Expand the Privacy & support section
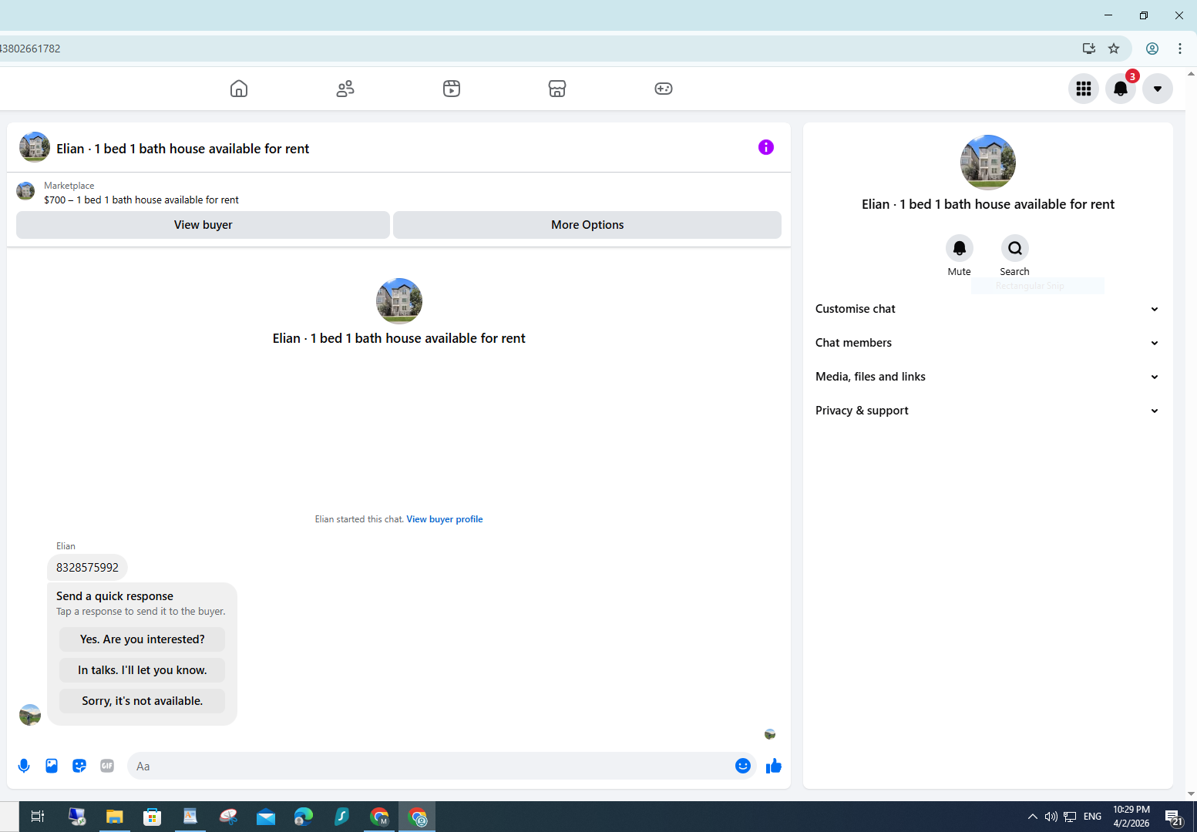1197x832 pixels. click(987, 411)
